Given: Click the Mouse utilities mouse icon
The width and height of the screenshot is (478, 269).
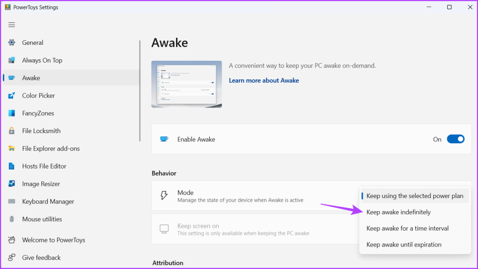Looking at the screenshot, I should pos(12,219).
